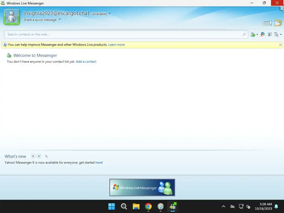
Task: Click the info icon in notification bar
Action: (x=5, y=45)
